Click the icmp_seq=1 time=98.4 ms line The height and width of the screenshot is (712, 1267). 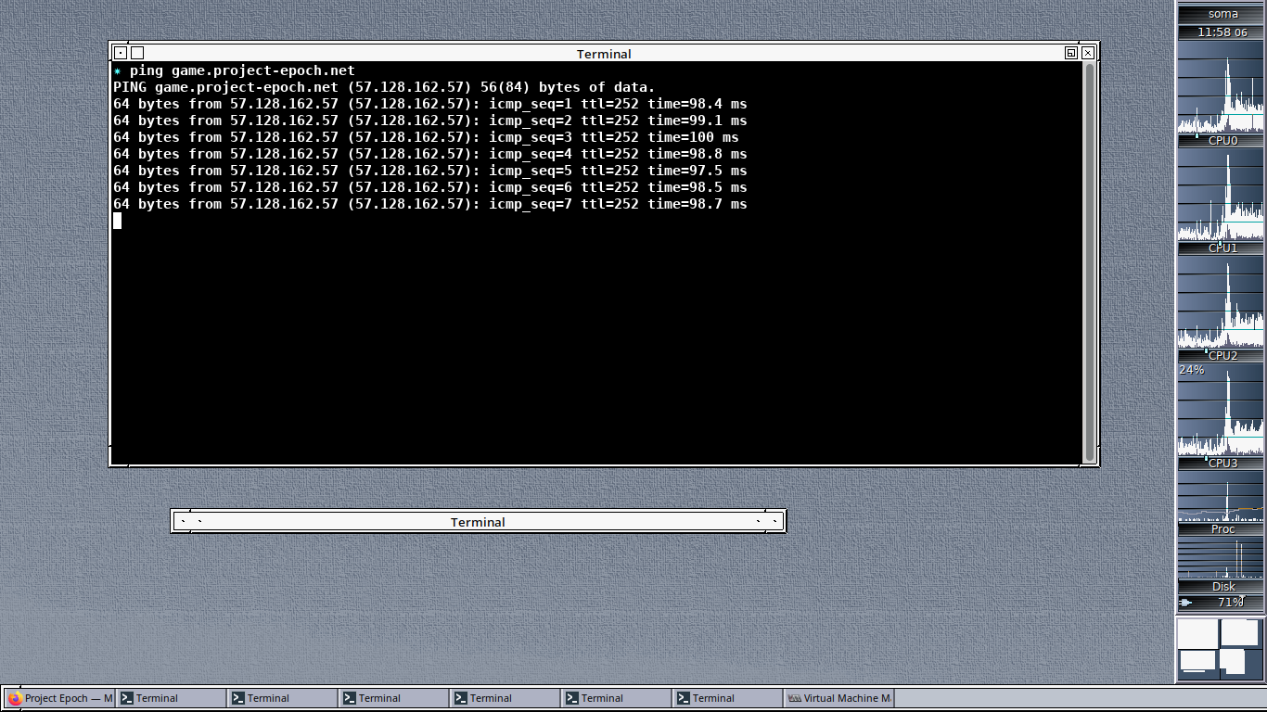point(429,104)
